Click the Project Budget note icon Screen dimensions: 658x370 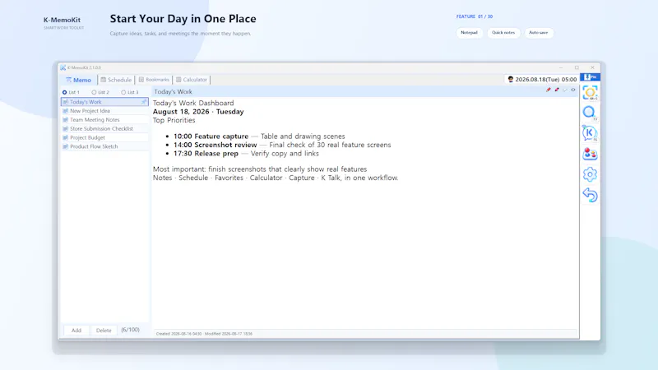click(x=66, y=137)
